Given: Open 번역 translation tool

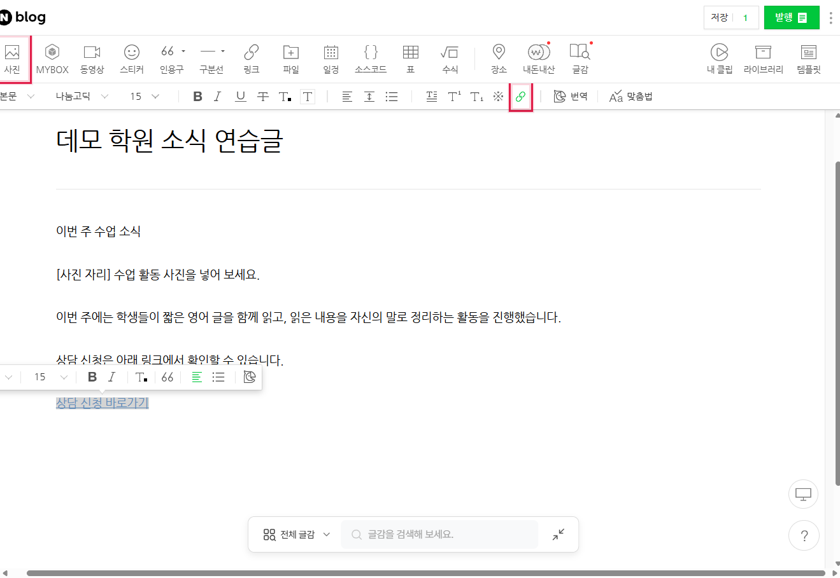Looking at the screenshot, I should coord(571,97).
